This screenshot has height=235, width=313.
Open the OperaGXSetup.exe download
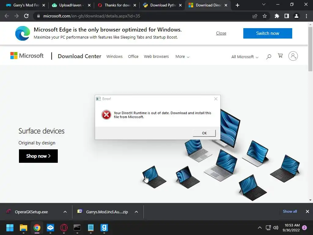click(x=31, y=212)
